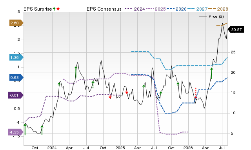The width and height of the screenshot is (251, 150).
Task: Select the 1.36 light blue value tag
Action: click(16, 58)
